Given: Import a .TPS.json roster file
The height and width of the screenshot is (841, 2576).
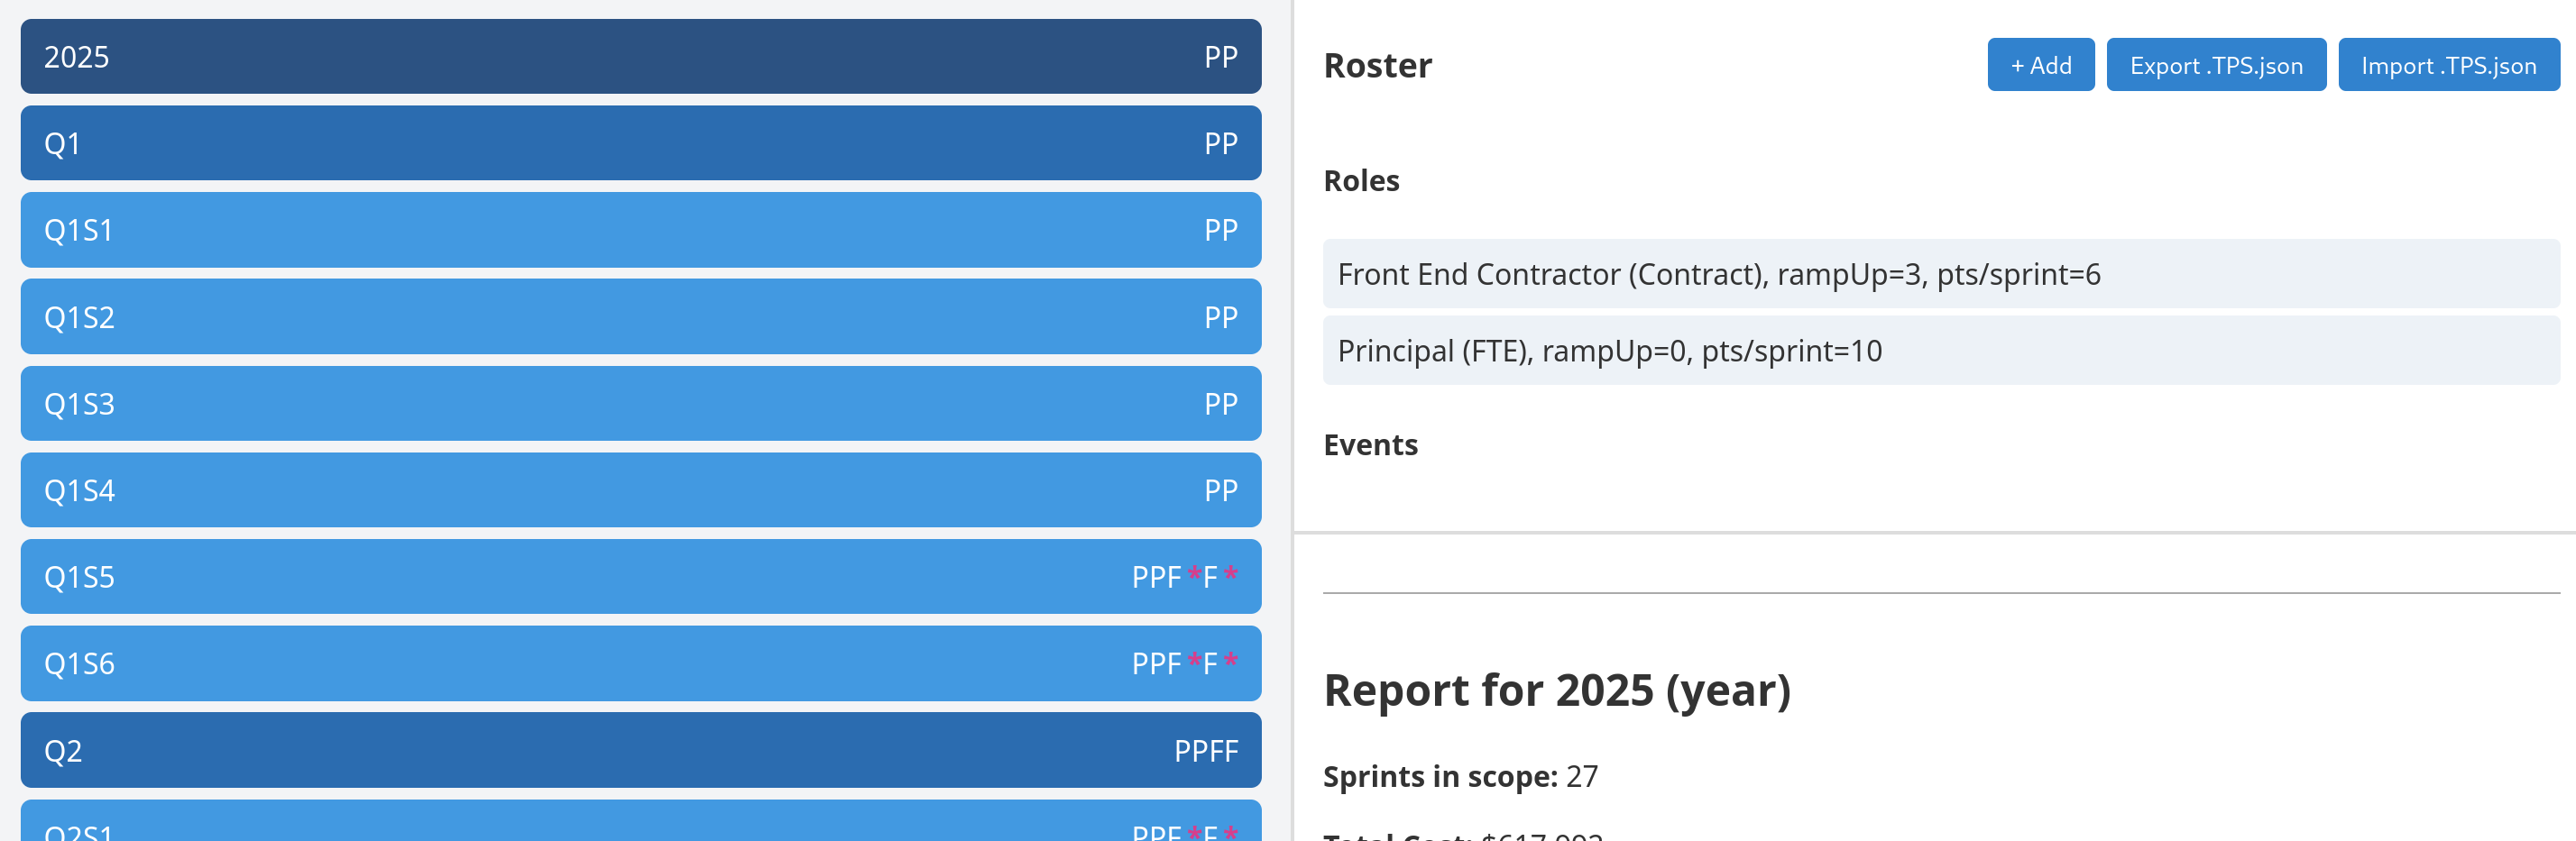Looking at the screenshot, I should [2448, 65].
